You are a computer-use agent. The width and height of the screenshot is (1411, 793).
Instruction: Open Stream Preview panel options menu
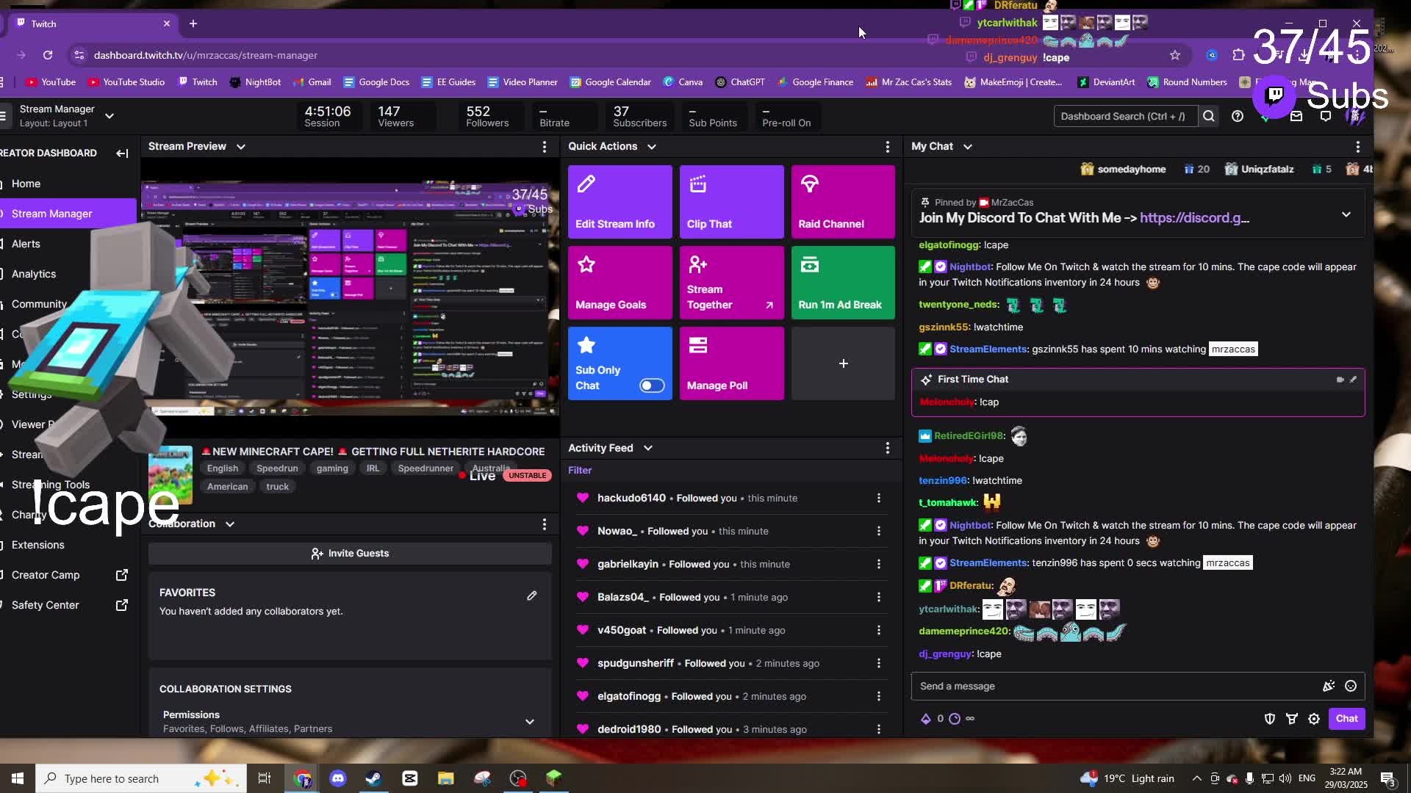(545, 147)
